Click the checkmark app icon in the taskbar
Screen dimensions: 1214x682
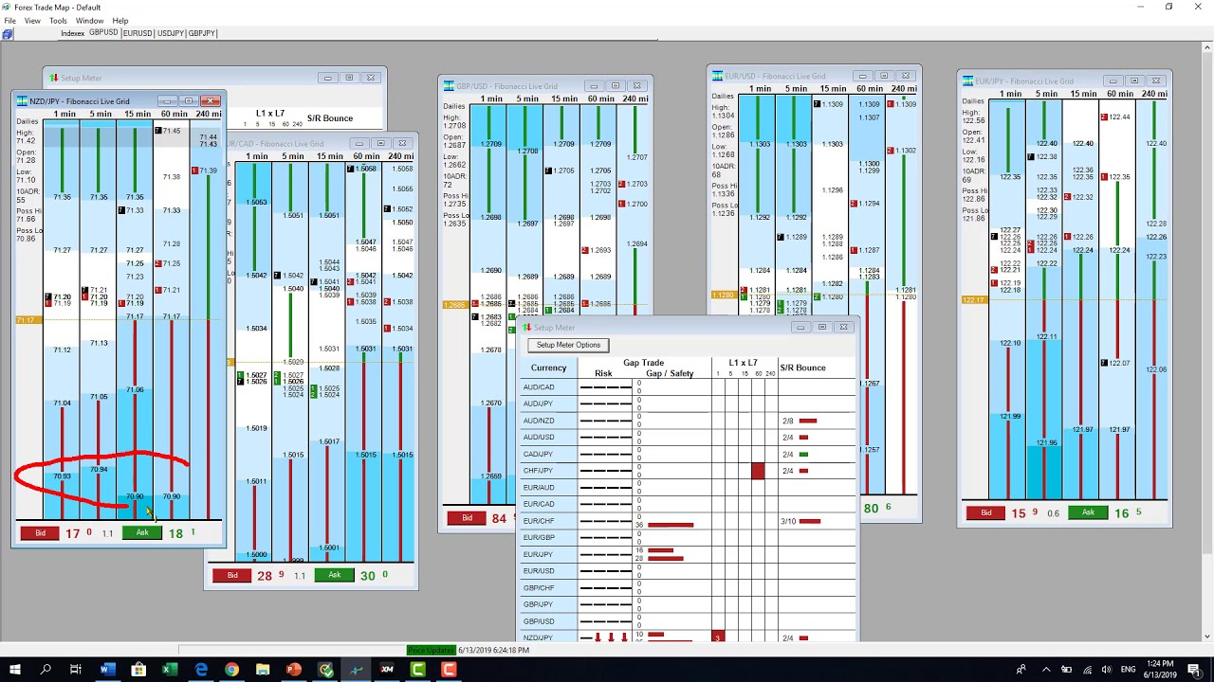pos(325,670)
